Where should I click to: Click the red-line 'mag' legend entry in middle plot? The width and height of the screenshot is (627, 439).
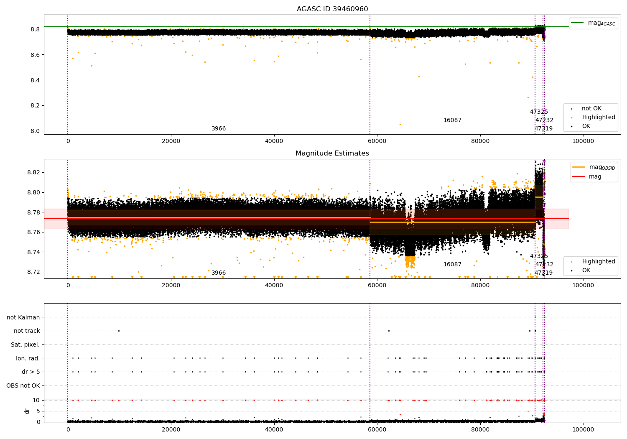pos(587,177)
